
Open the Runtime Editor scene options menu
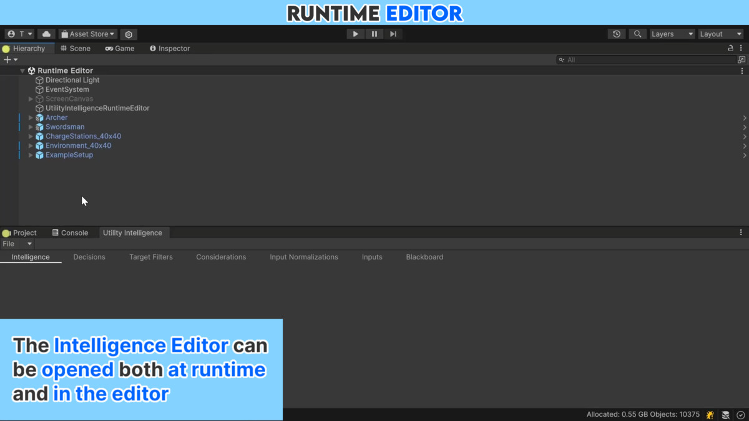742,71
